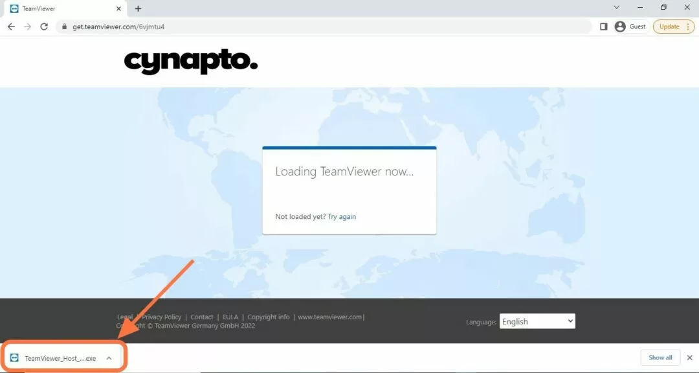Toggle the browser side panel
Image resolution: width=699 pixels, height=373 pixels.
604,27
